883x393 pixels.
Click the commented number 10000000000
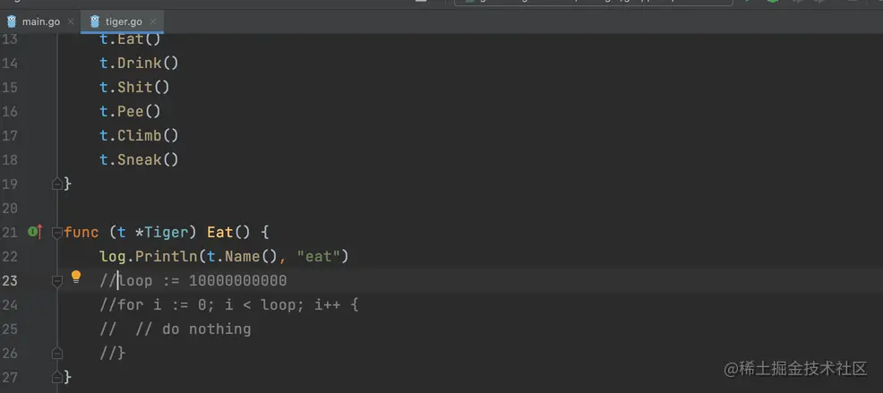237,280
